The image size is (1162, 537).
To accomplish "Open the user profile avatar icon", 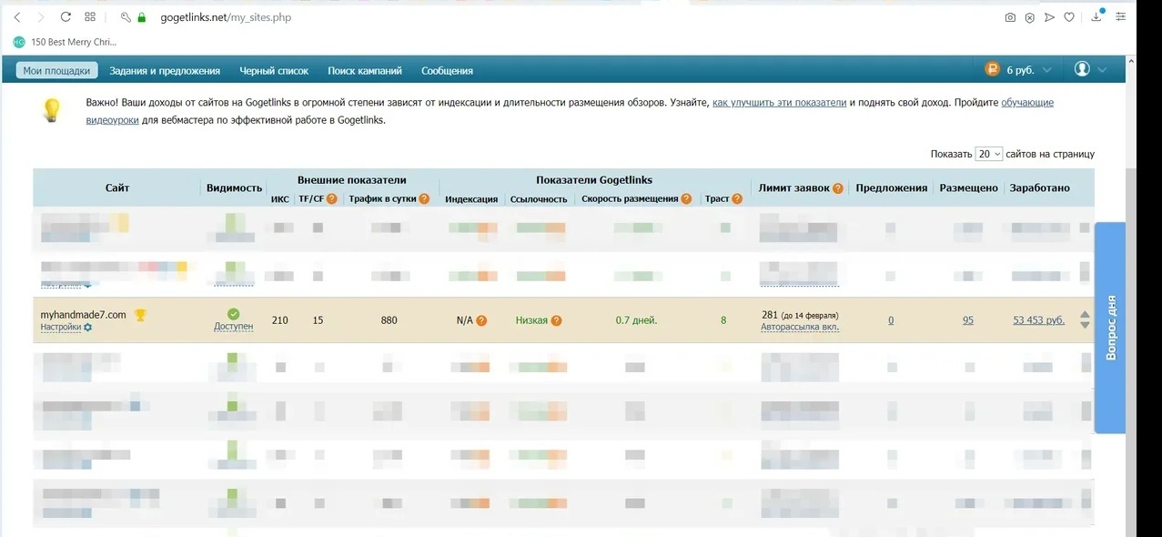I will tap(1082, 69).
